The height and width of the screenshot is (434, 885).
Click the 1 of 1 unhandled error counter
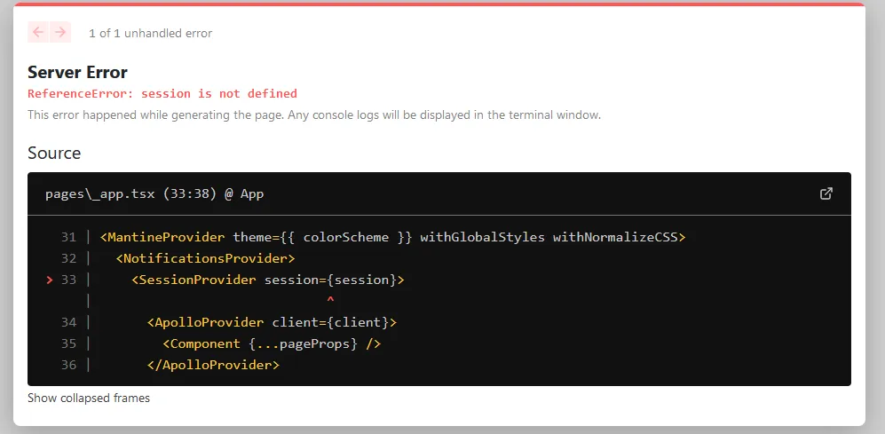150,34
